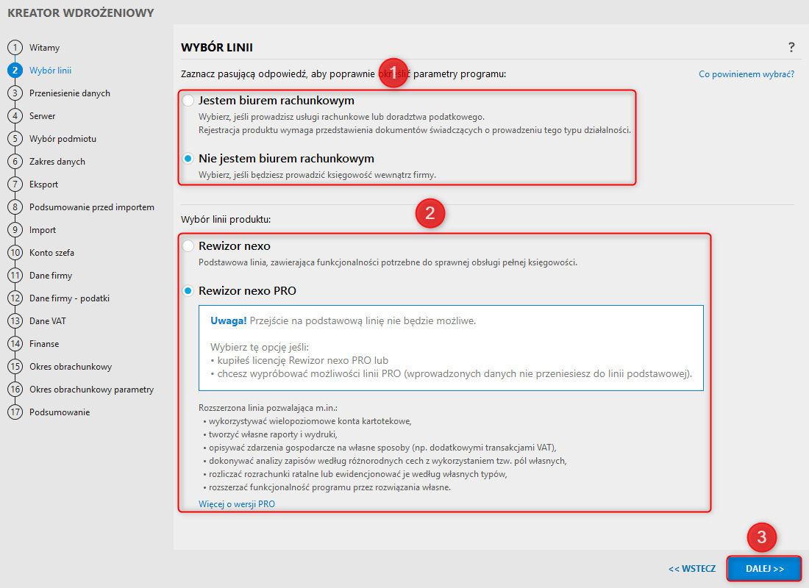Choose the basic "Rewizor nexo" product line
Viewport: 809px width, 588px height.
[x=188, y=246]
